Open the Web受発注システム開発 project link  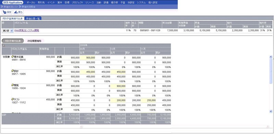pyautogui.click(x=27, y=30)
